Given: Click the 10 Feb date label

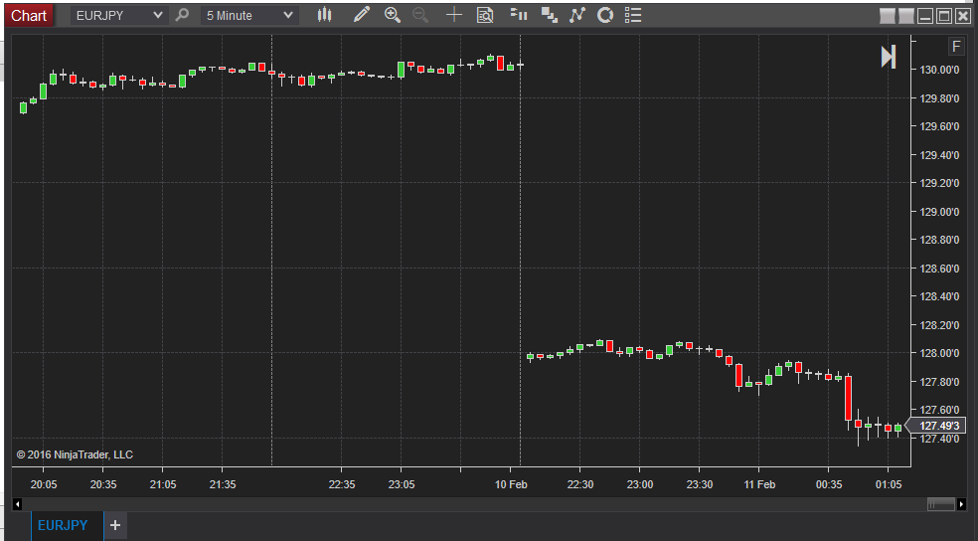Looking at the screenshot, I should (x=511, y=485).
